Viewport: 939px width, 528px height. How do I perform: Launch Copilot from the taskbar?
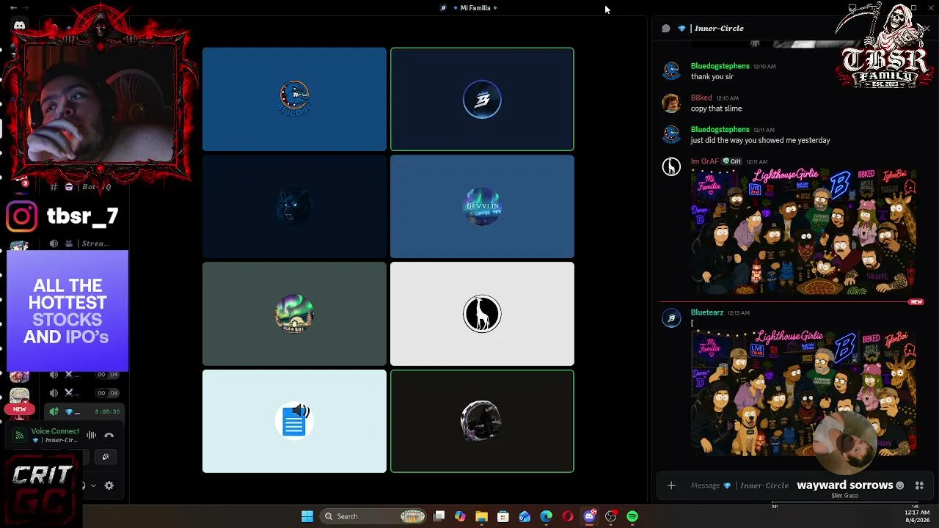coord(460,516)
